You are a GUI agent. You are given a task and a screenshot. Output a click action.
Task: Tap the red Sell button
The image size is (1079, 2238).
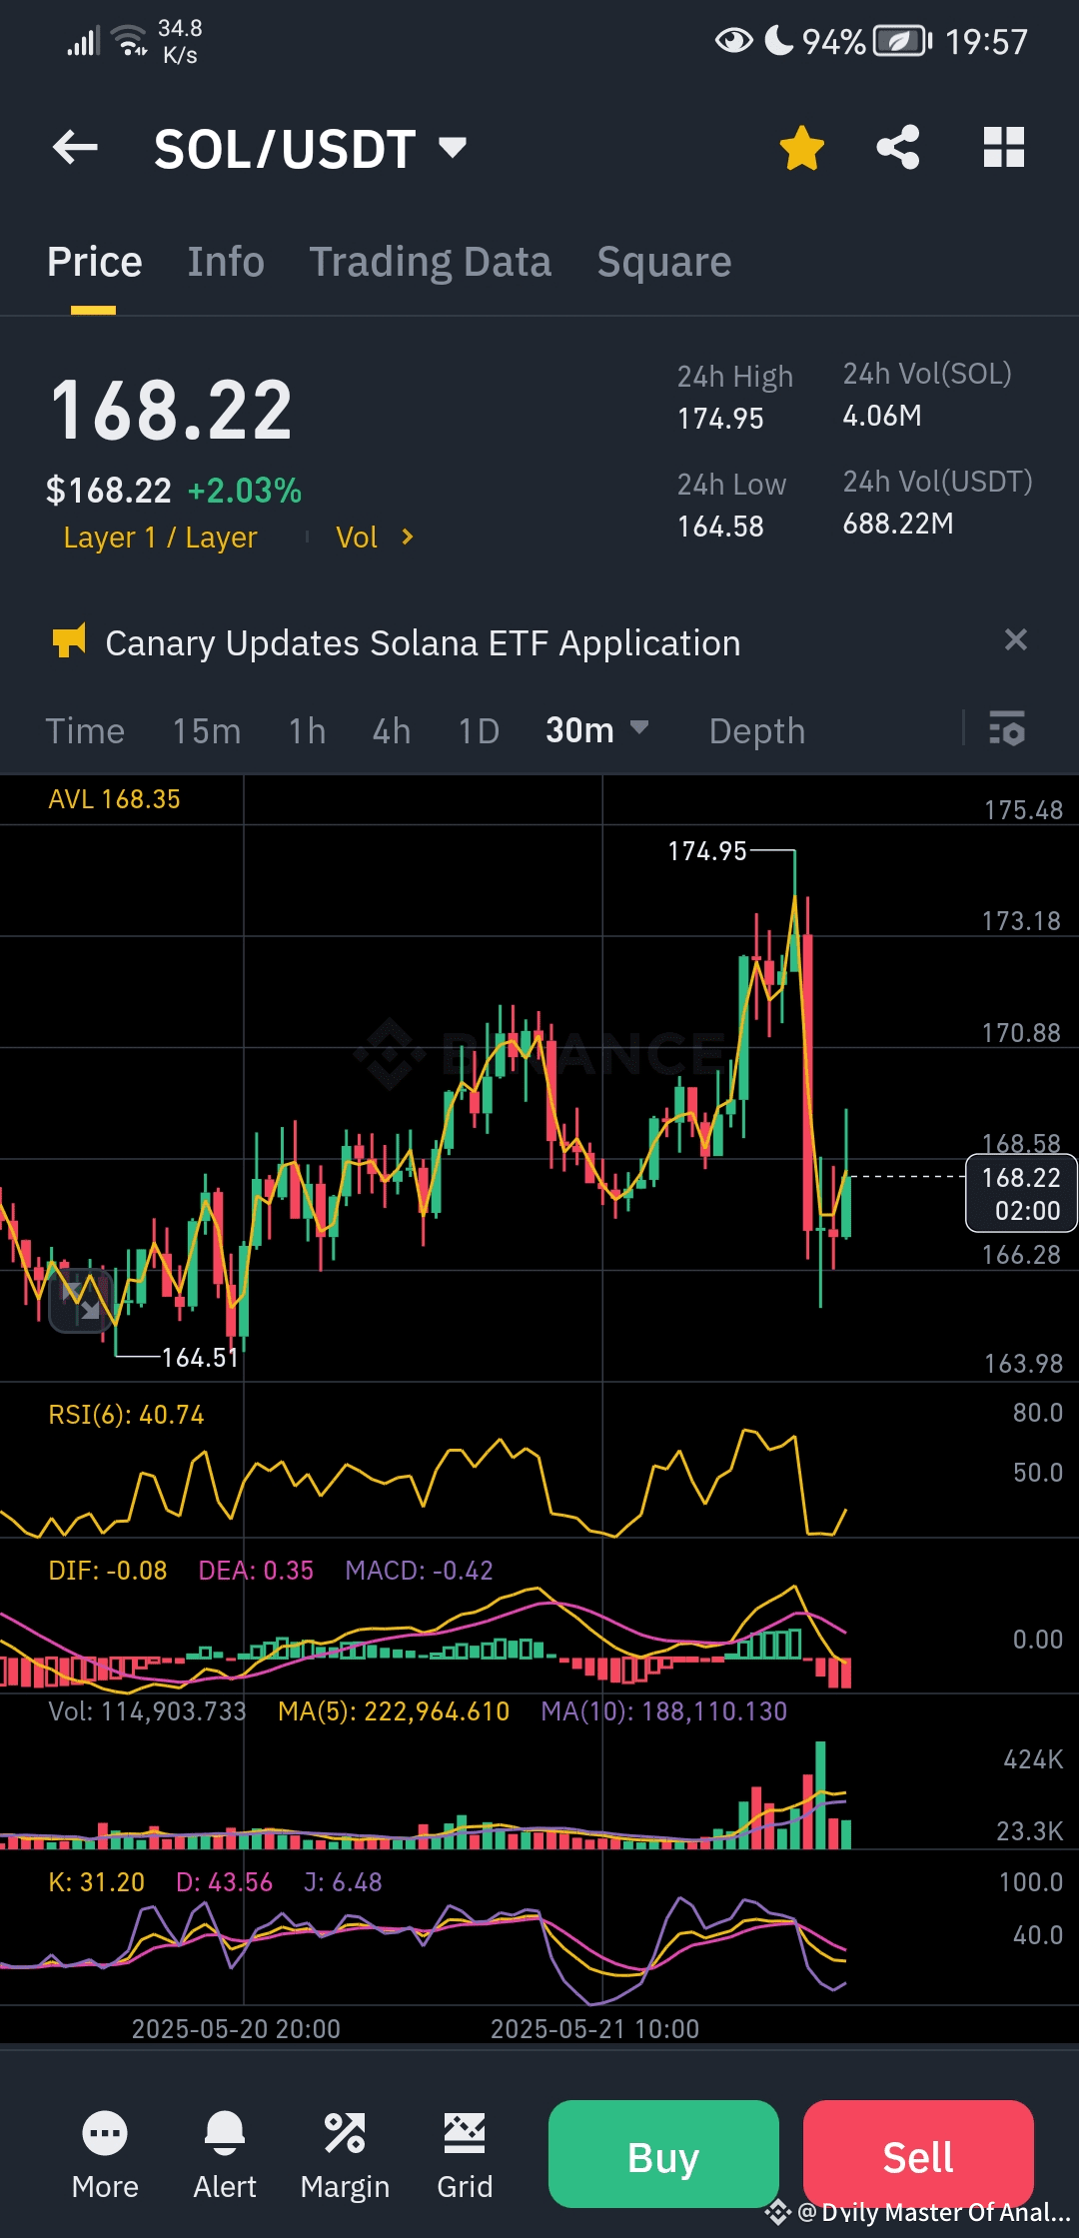pyautogui.click(x=918, y=2154)
